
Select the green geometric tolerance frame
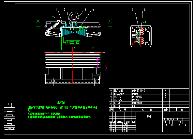pos(73,42)
